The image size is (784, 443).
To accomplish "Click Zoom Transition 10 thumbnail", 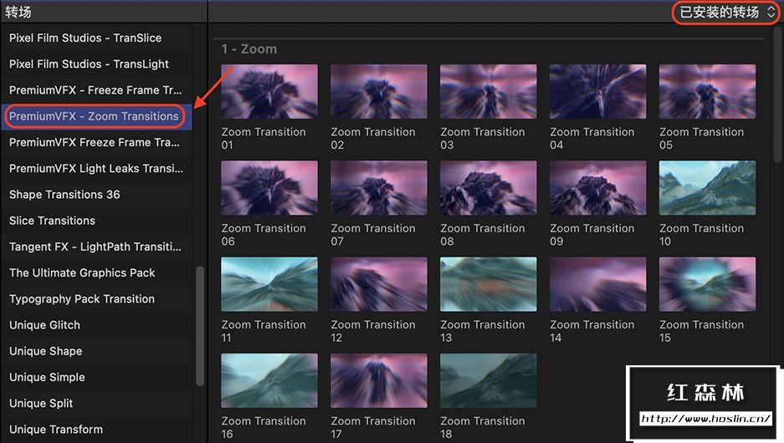I will (x=708, y=188).
